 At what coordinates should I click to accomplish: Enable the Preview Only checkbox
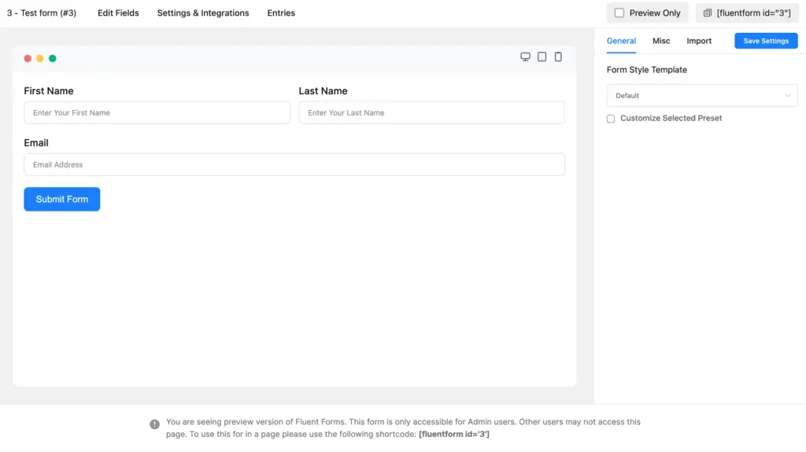[619, 13]
